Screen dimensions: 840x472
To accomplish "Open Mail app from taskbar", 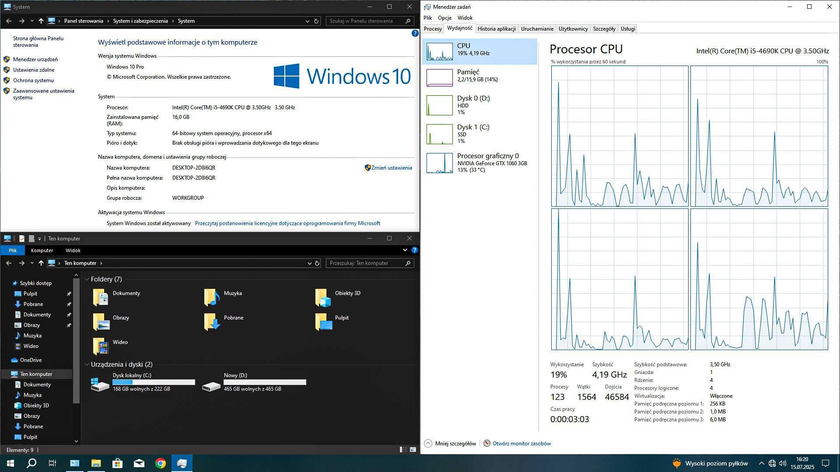I will [139, 463].
